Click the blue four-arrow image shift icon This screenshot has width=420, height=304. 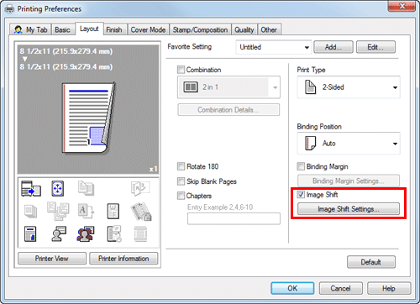point(57,188)
